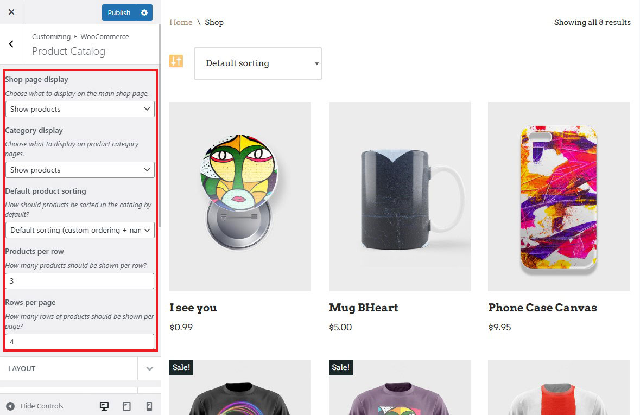Click the Rows per page field
The height and width of the screenshot is (415, 640).
pos(80,342)
